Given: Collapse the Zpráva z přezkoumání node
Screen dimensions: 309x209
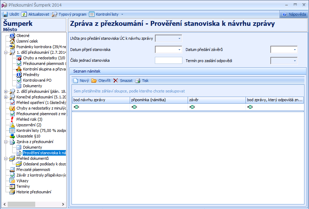Looking at the screenshot, I should [x=6, y=142].
